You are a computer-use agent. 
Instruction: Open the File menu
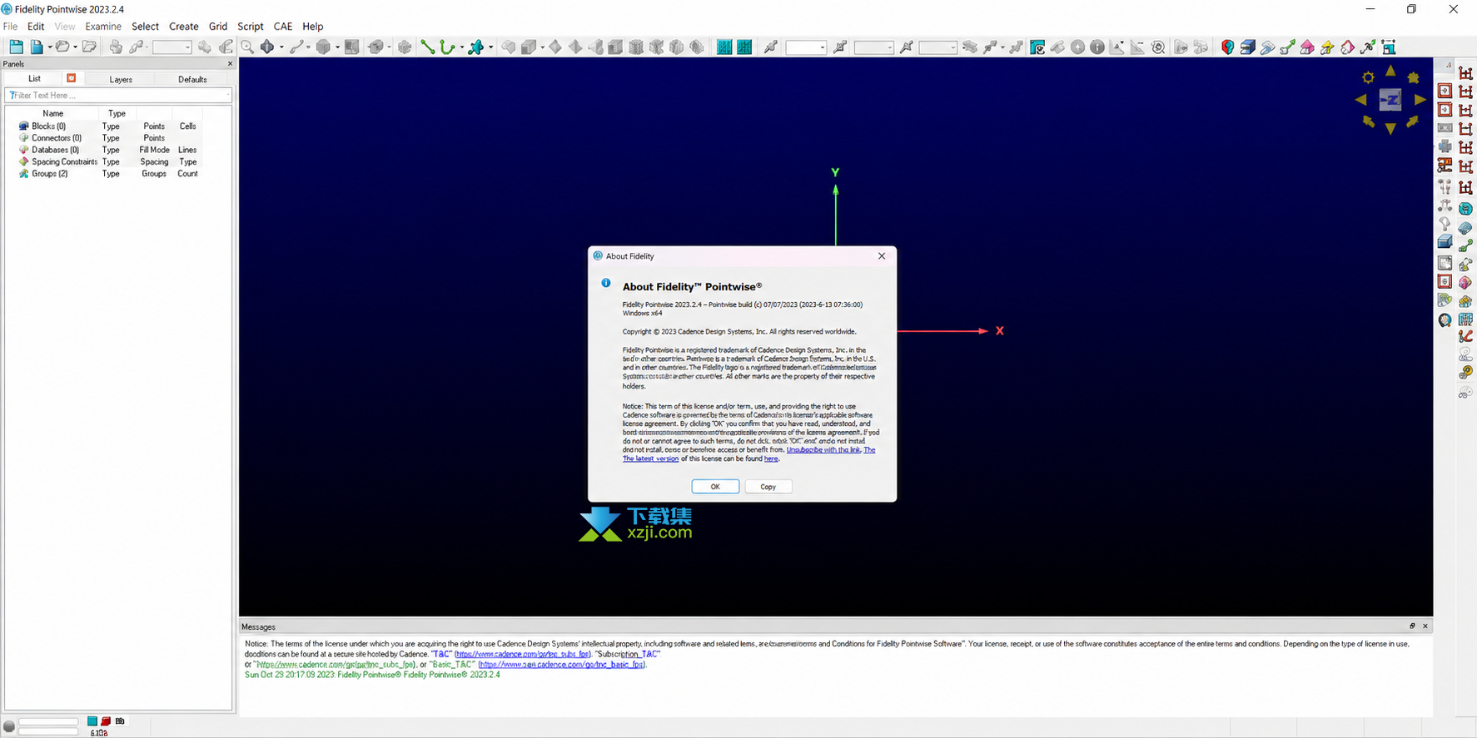point(10,27)
